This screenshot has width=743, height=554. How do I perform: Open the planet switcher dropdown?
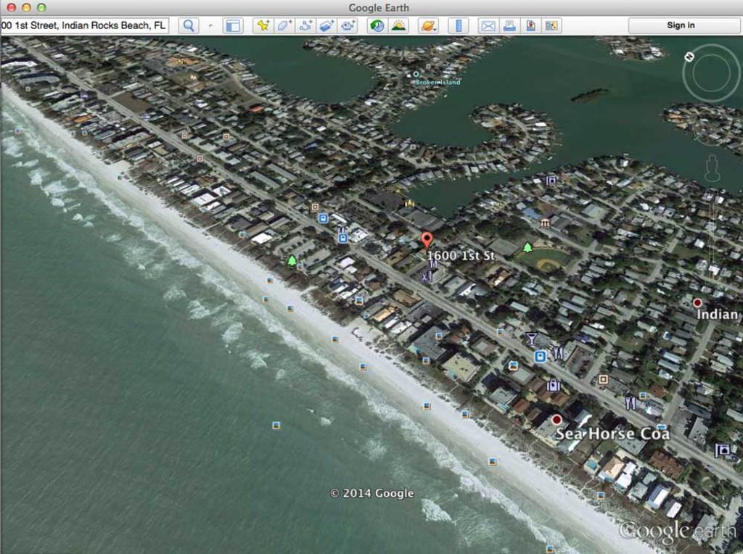[x=427, y=24]
